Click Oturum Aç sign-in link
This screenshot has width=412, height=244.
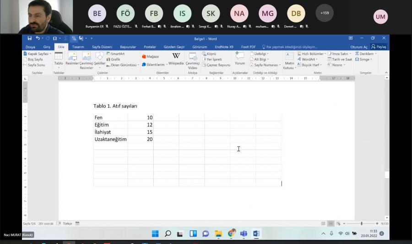click(x=358, y=47)
